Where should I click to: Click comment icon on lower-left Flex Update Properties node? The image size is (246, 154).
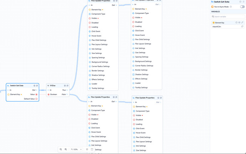click(117, 97)
